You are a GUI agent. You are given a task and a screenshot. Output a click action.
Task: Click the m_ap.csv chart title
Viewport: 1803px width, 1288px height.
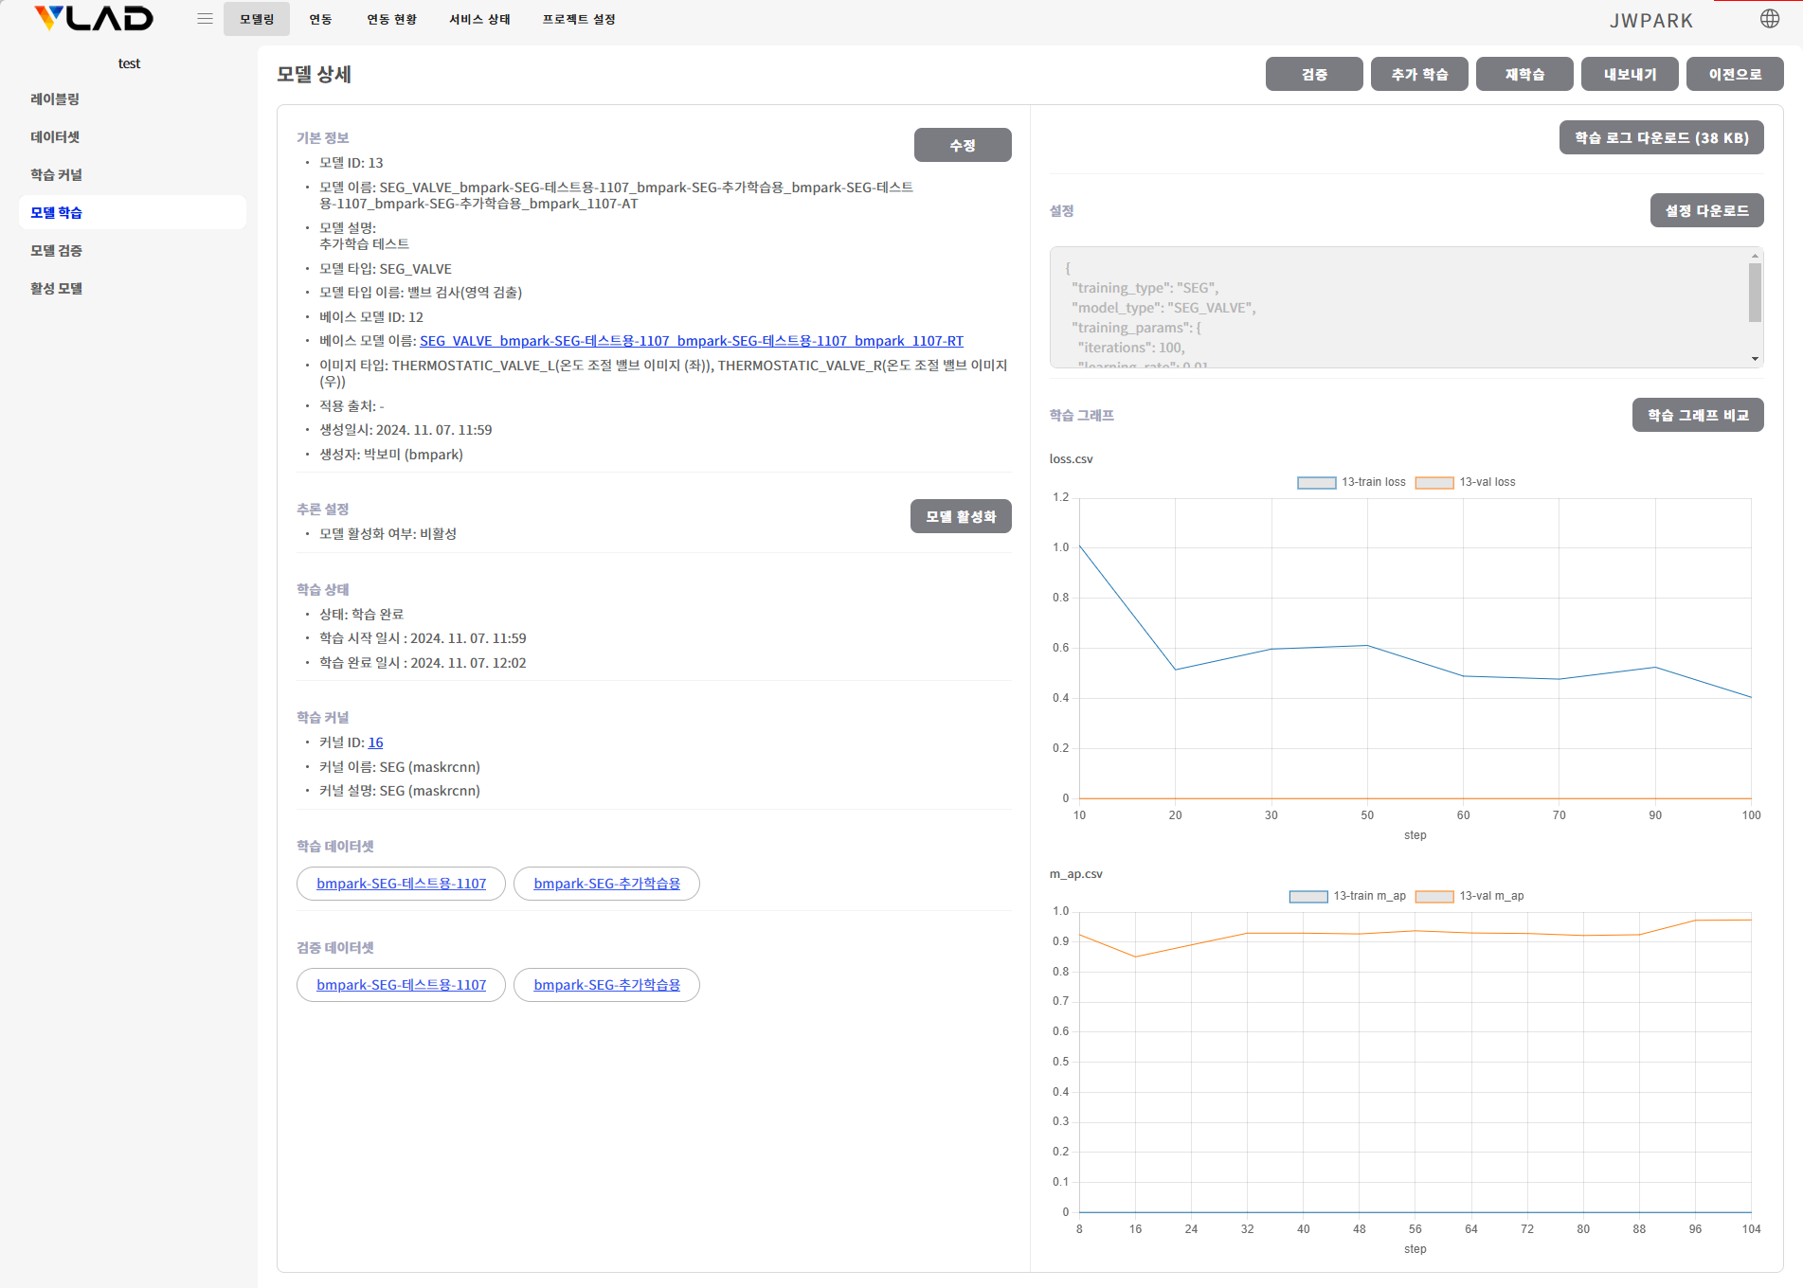pos(1075,874)
